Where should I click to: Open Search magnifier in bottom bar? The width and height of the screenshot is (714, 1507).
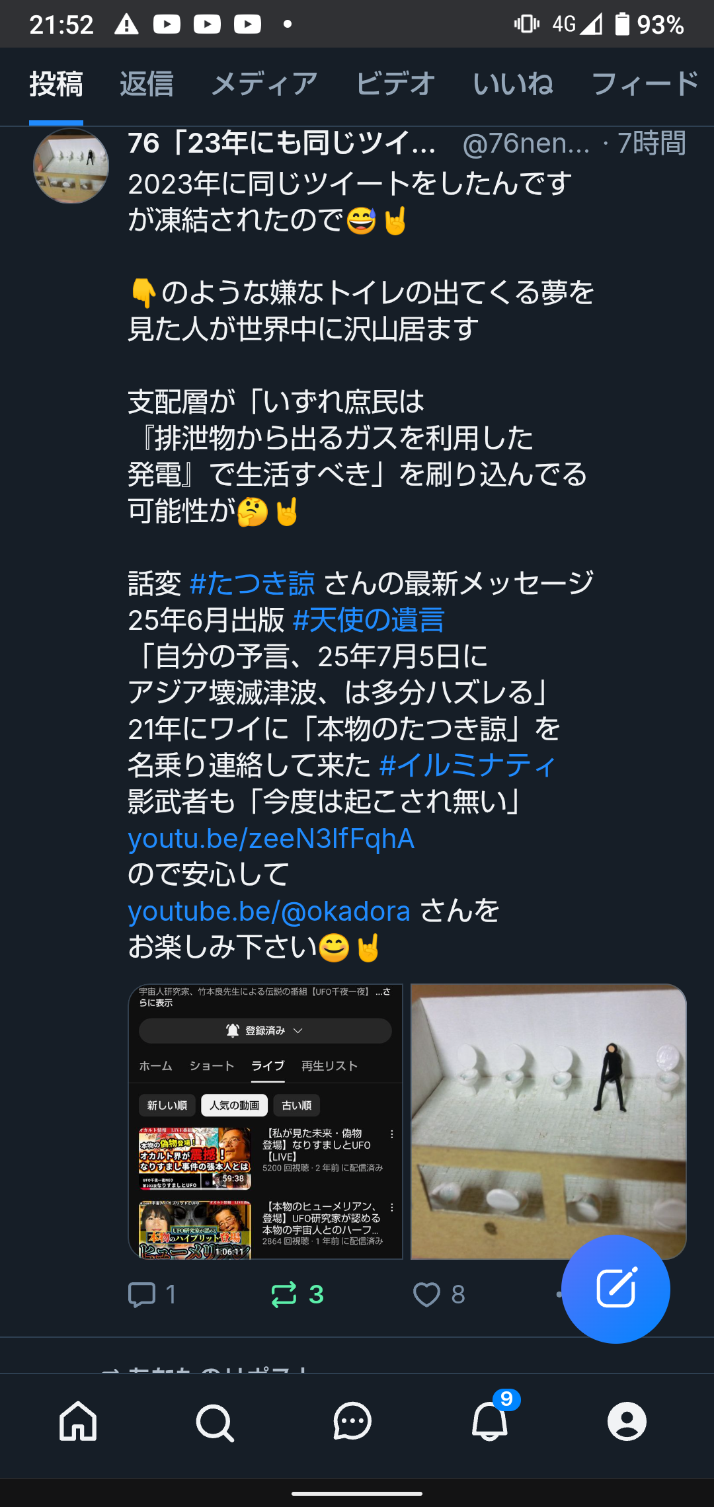(x=215, y=1422)
